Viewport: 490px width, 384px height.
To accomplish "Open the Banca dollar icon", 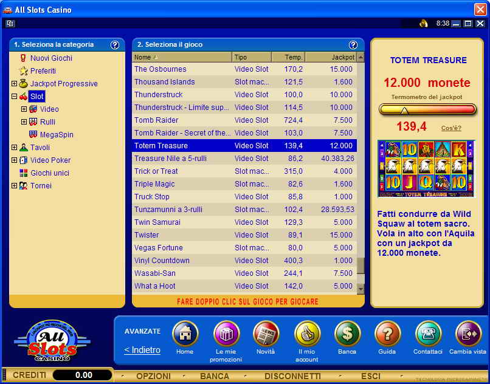I will click(x=347, y=334).
